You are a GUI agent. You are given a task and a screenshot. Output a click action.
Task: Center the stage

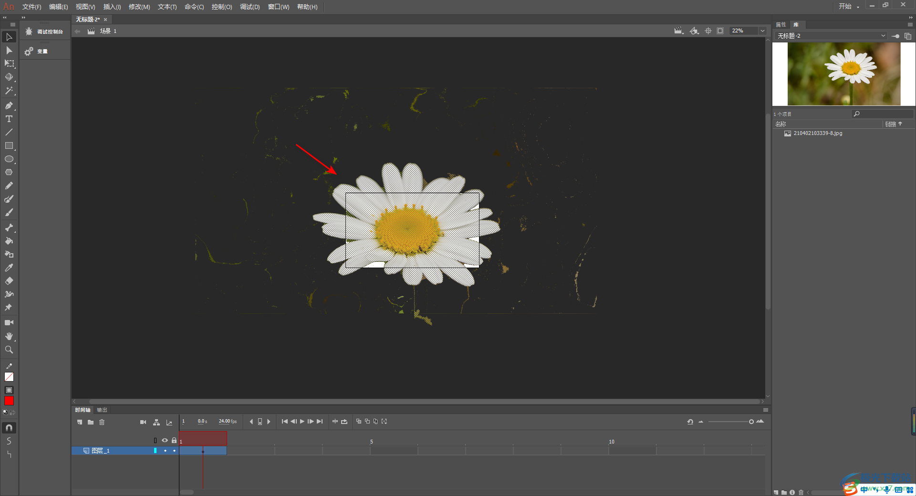[x=708, y=31]
